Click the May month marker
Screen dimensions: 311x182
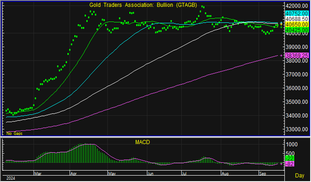[x=112, y=174]
